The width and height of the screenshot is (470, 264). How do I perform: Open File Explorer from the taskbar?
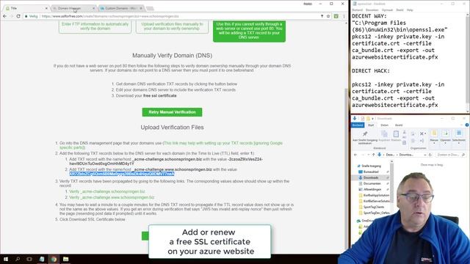pyautogui.click(x=65, y=259)
